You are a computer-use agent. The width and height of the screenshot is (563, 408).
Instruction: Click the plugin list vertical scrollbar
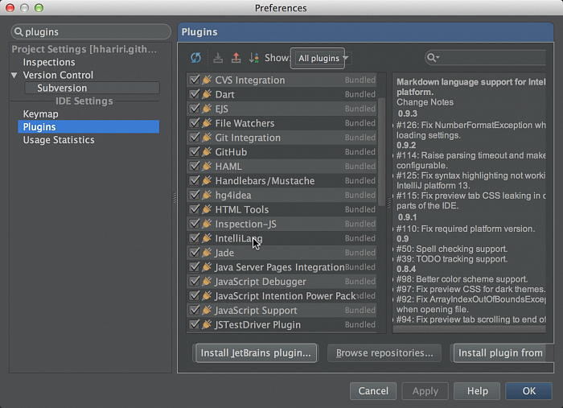(x=381, y=113)
